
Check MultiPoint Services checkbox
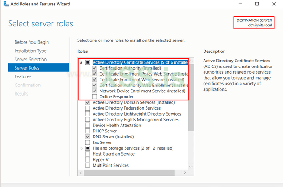[x=88, y=165]
